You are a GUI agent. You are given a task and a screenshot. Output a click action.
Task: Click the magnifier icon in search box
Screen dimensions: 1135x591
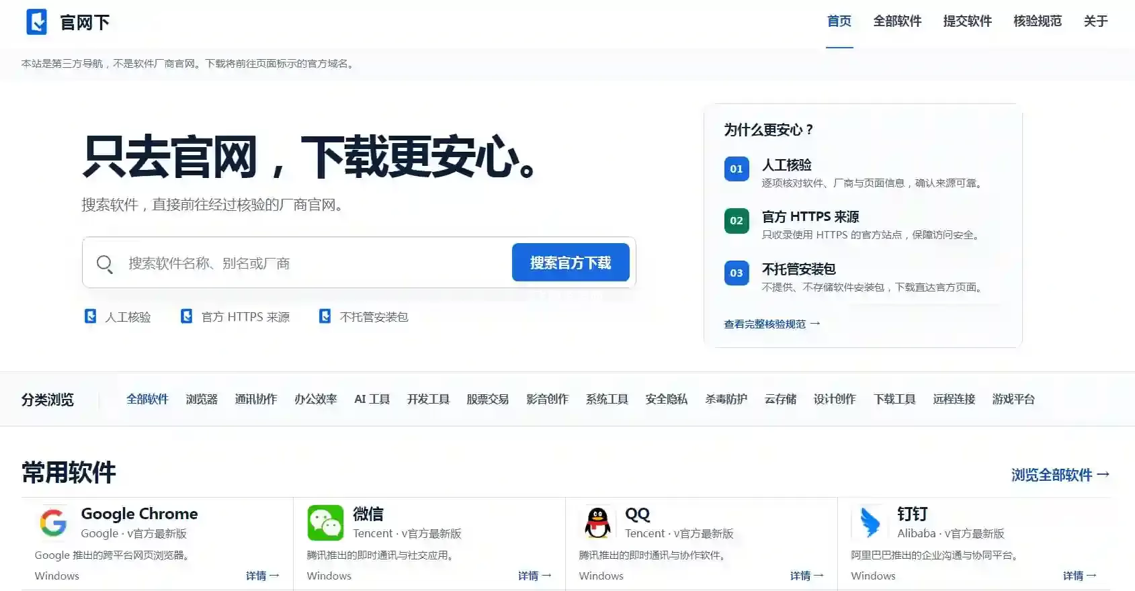[x=104, y=263]
